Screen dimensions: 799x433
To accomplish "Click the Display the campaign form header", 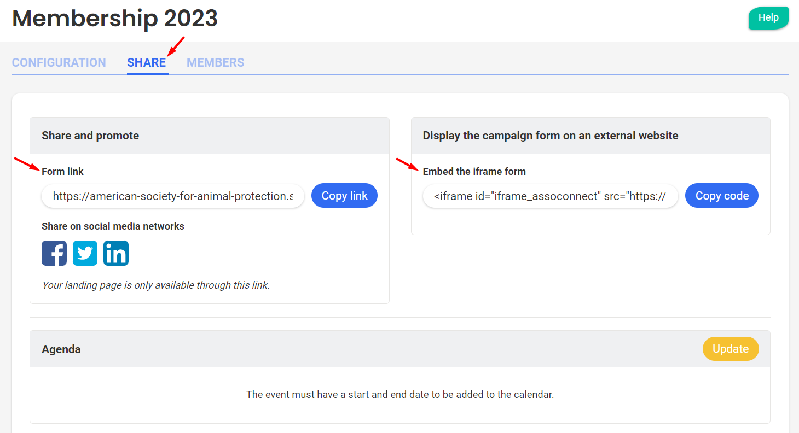I will point(550,136).
